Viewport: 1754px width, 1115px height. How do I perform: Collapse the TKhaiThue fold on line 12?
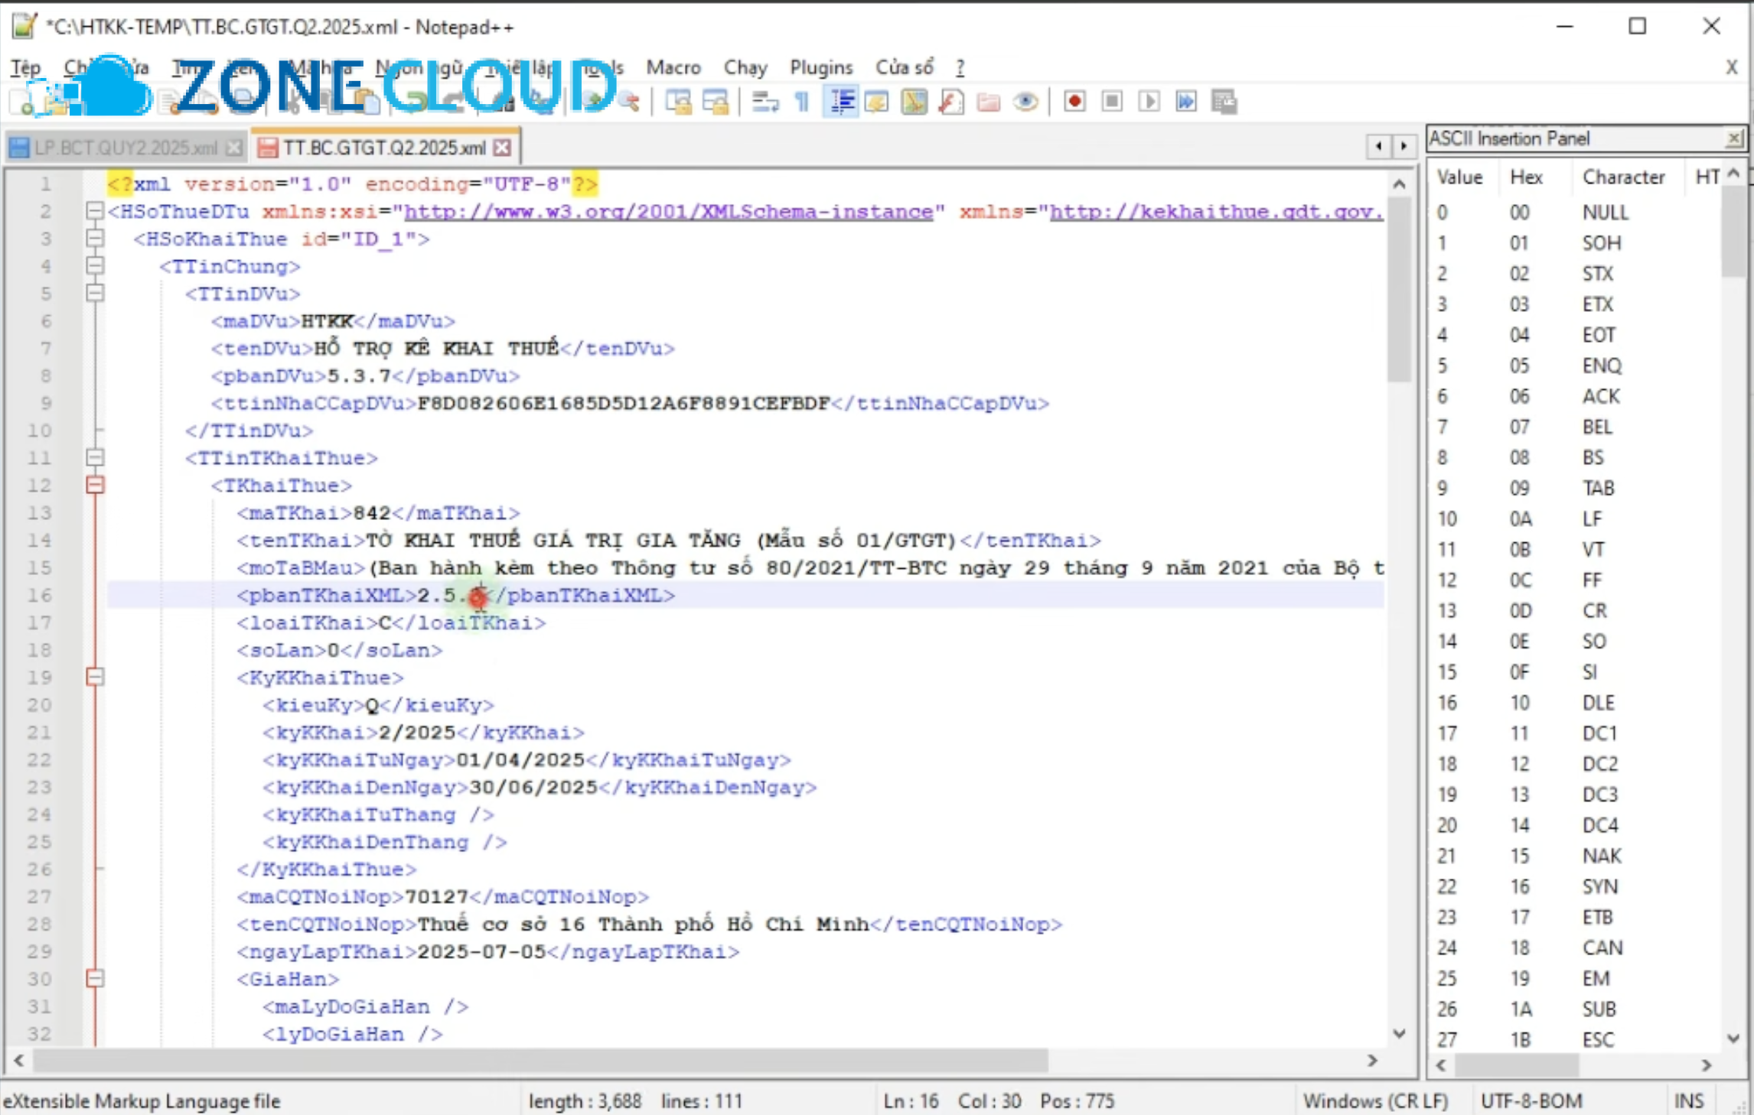95,486
